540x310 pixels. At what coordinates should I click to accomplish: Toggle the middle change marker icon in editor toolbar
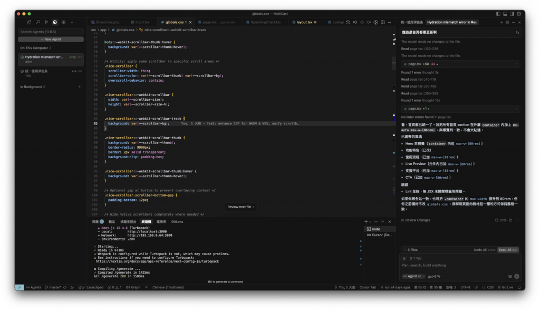pyautogui.click(x=362, y=22)
